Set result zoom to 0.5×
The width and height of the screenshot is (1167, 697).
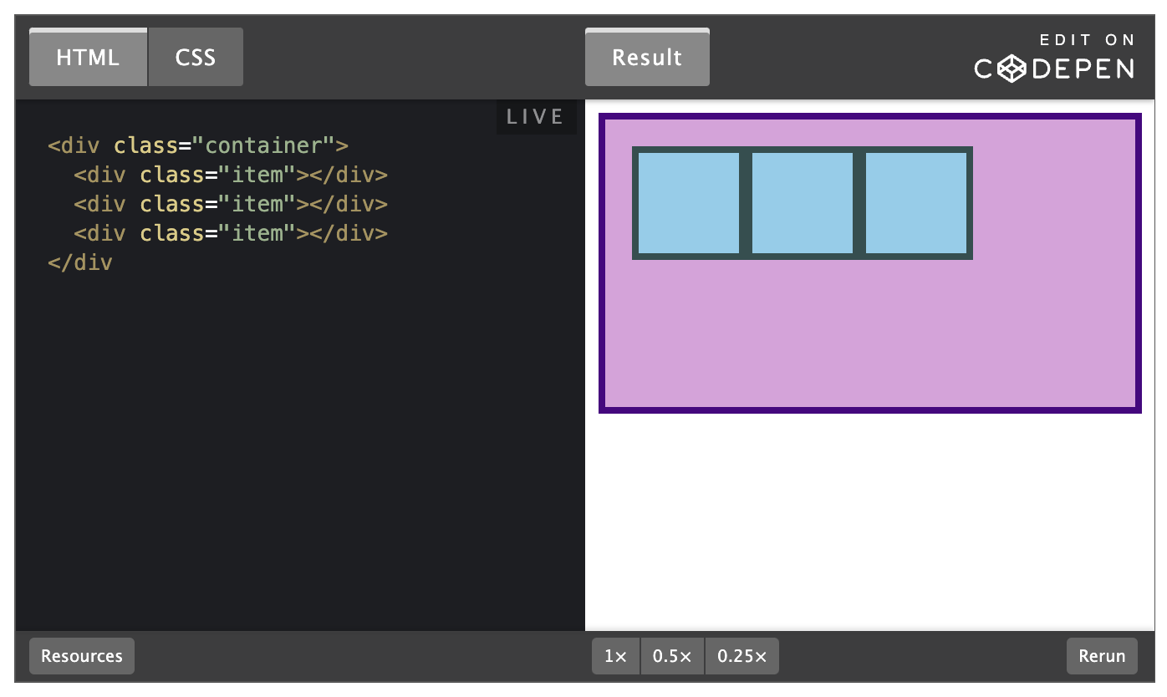pos(672,656)
